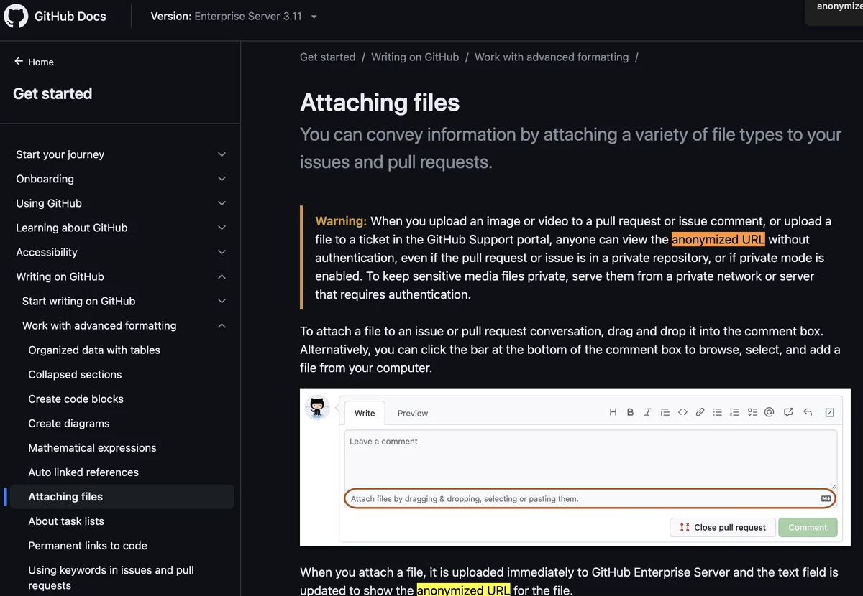Click the saved reply arrow icon
The height and width of the screenshot is (596, 863).
[x=808, y=412]
